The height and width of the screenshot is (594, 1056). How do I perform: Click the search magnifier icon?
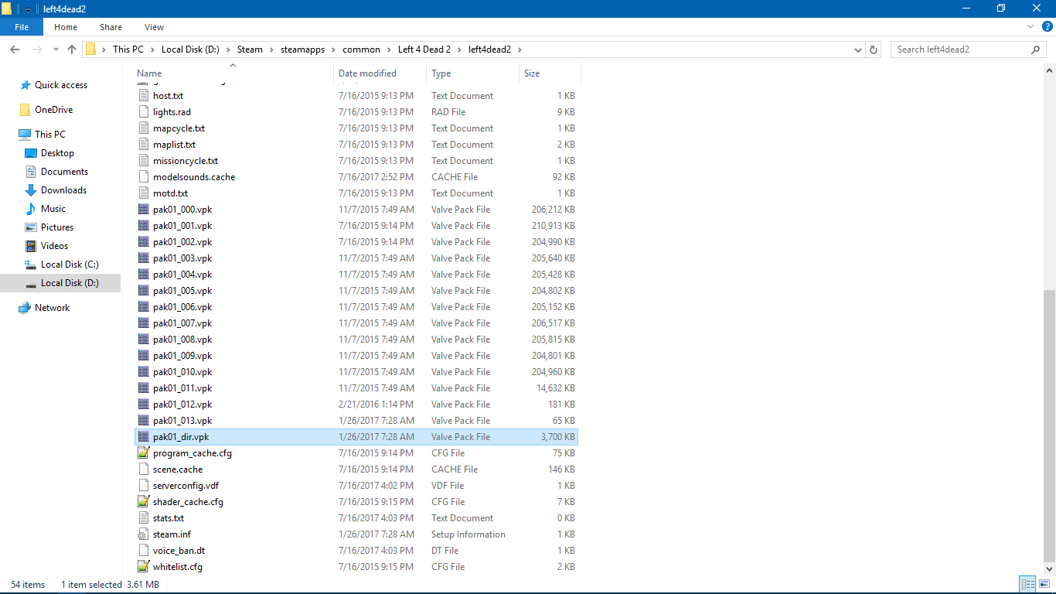[1036, 49]
